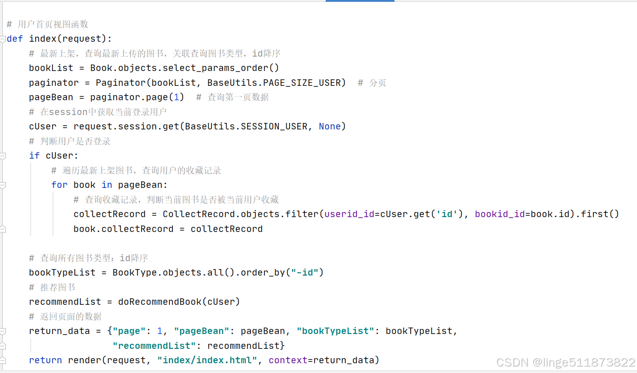
Task: Click the comment '# 返回页面的数据'
Action: coord(65,316)
